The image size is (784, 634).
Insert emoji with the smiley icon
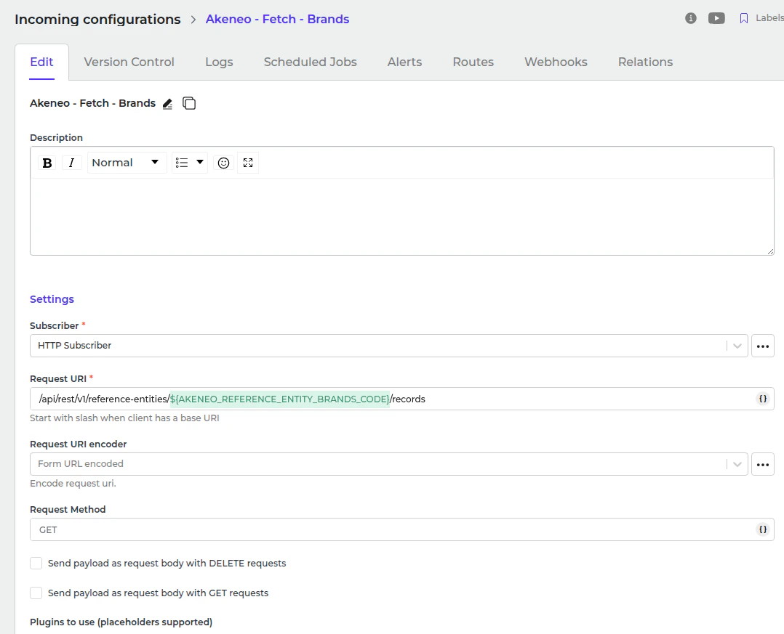(223, 163)
